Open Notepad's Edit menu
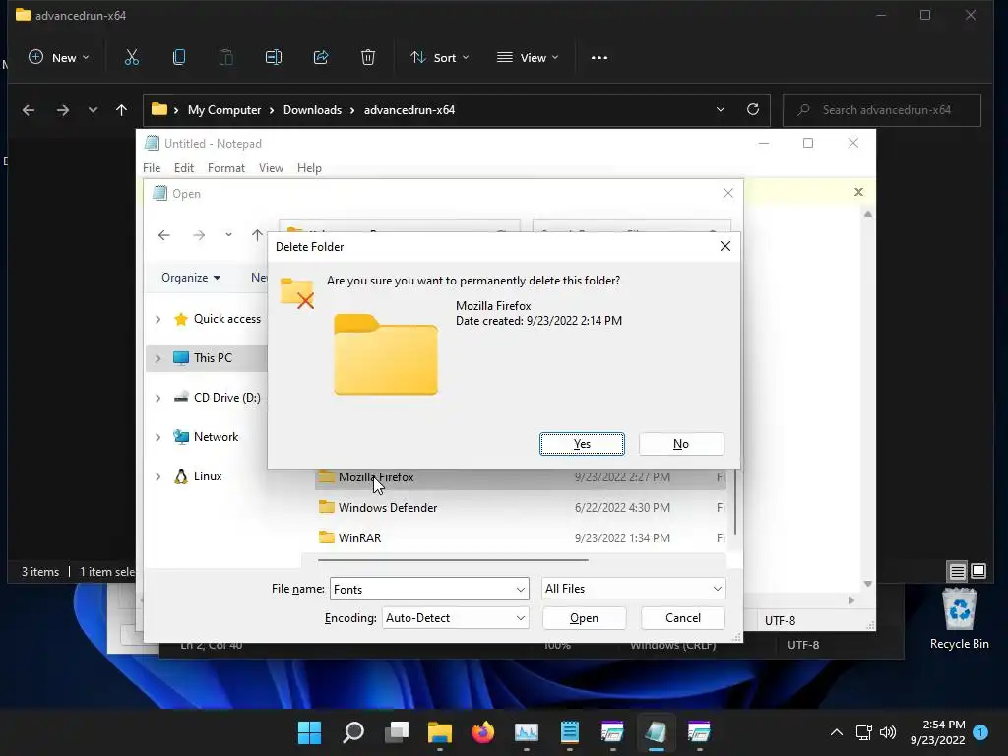Viewport: 1008px width, 756px height. 184,168
